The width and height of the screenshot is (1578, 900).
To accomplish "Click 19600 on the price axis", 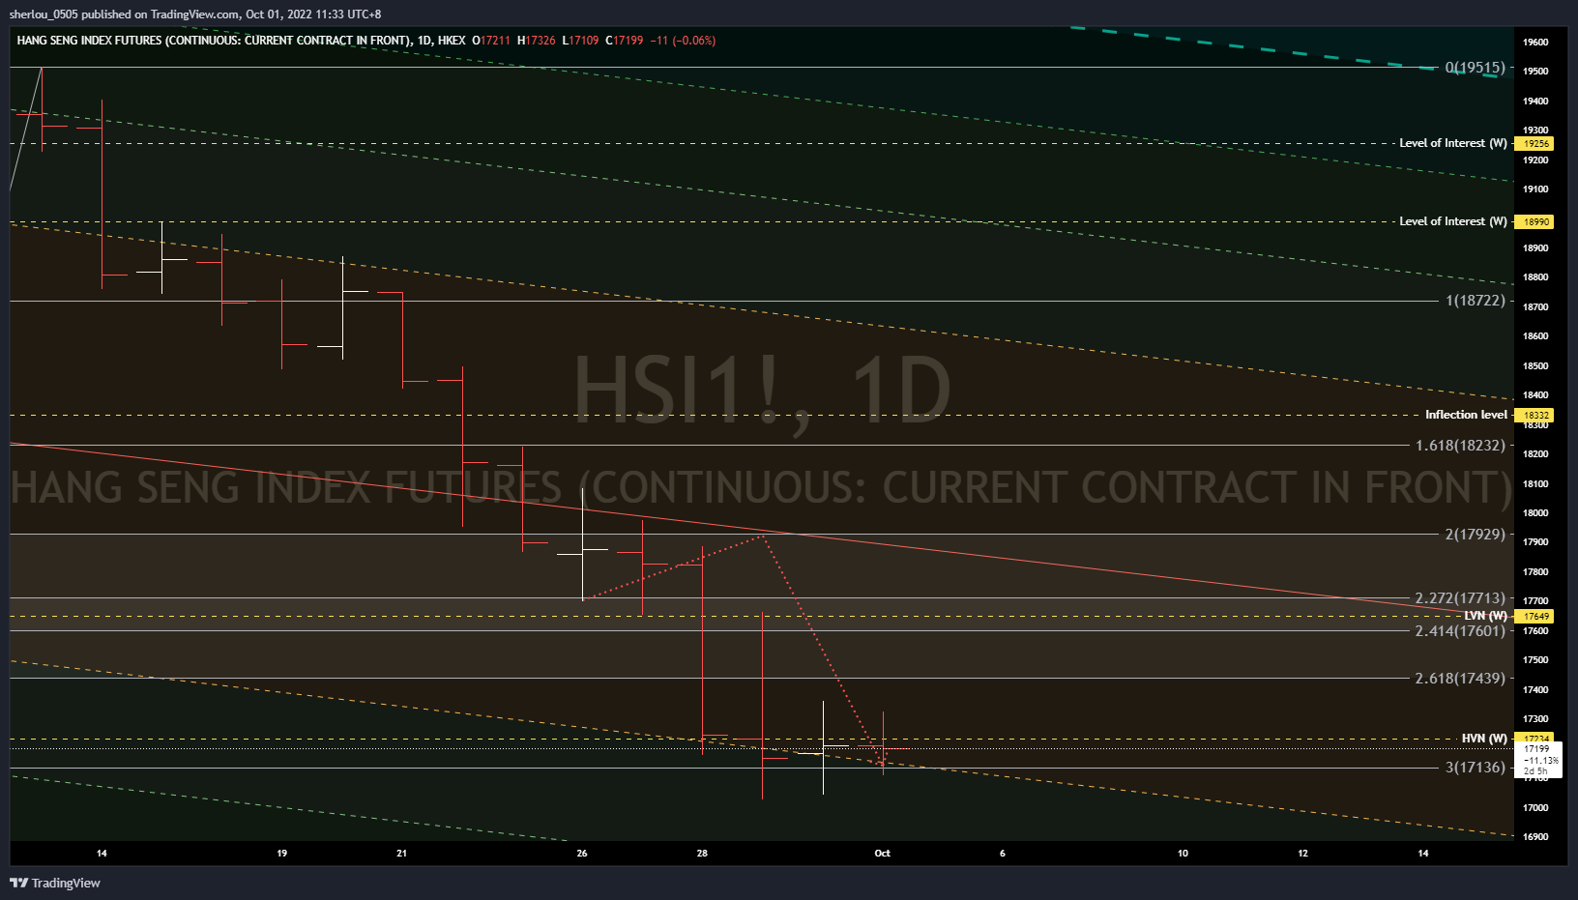I will [1535, 43].
